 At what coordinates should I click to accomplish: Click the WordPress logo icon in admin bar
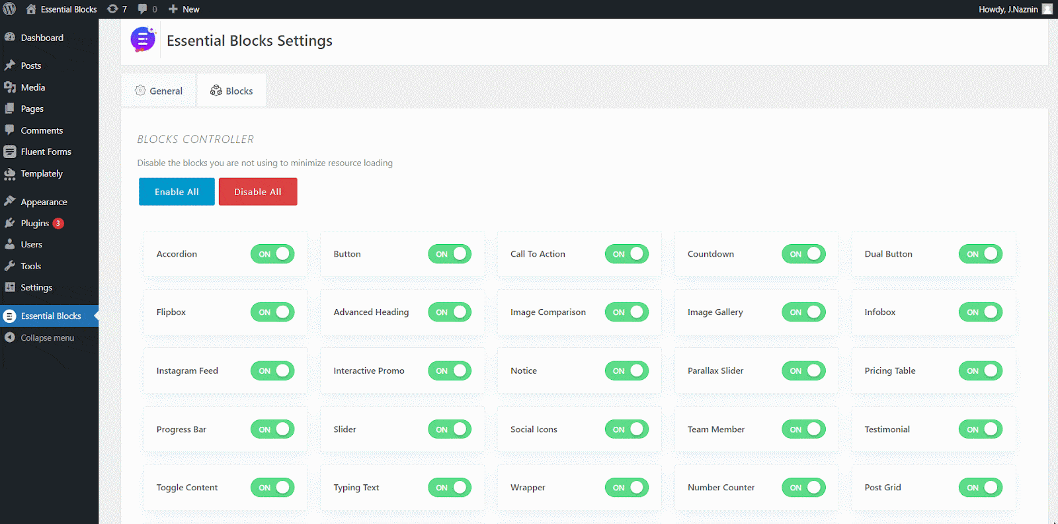pos(9,9)
